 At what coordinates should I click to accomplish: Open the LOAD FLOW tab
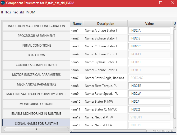pos(36,55)
